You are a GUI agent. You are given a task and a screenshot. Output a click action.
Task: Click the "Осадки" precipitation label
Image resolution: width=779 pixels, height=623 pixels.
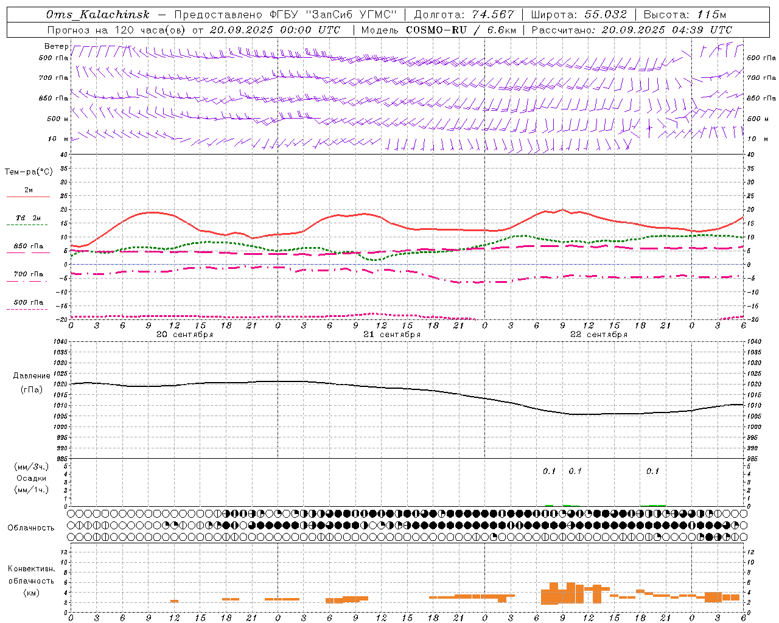tap(32, 478)
